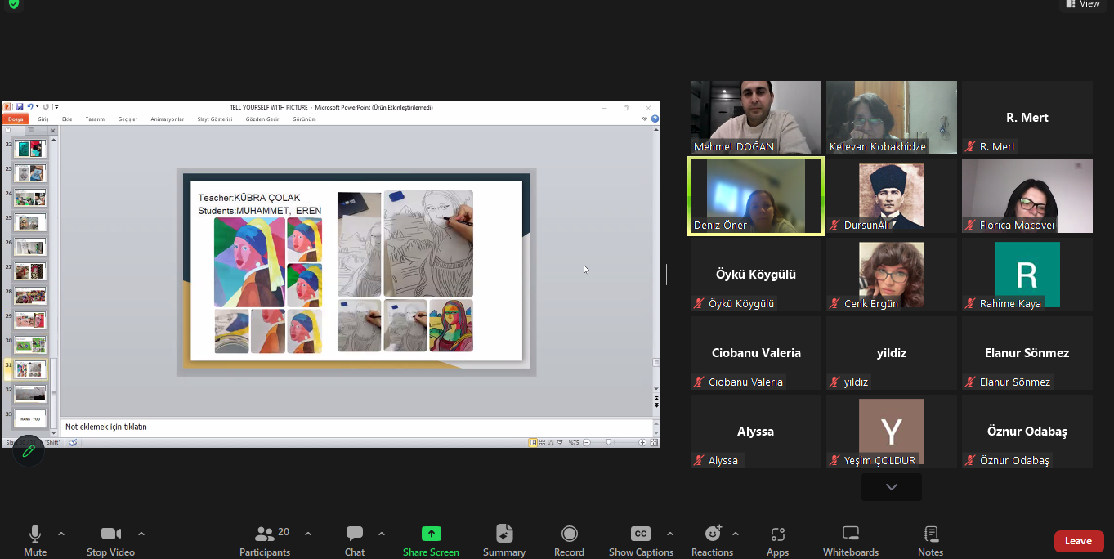Expand the arrow next to Chat
The height and width of the screenshot is (559, 1114).
coord(382,534)
